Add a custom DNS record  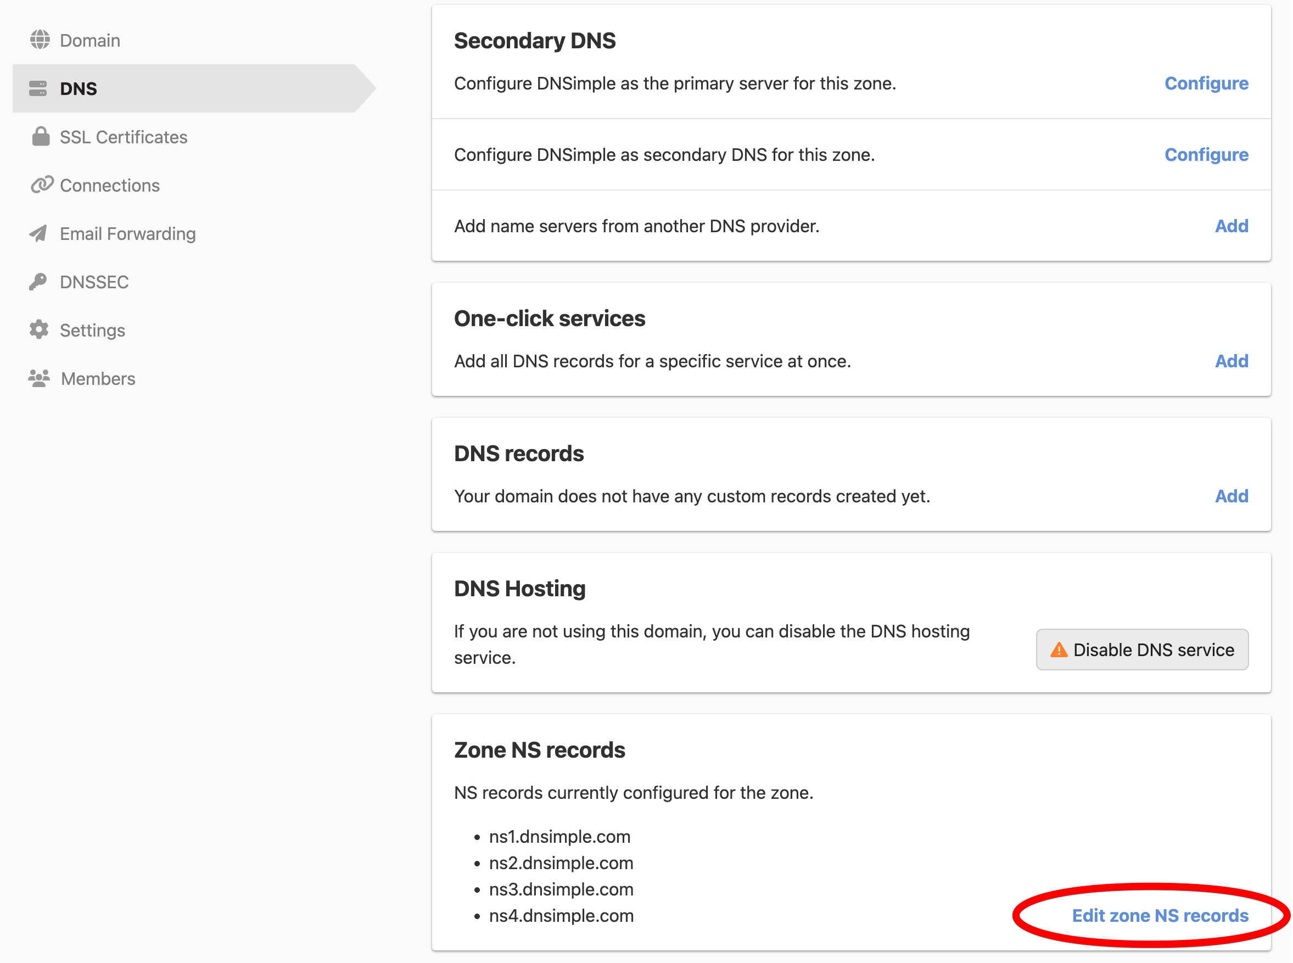pyautogui.click(x=1230, y=496)
